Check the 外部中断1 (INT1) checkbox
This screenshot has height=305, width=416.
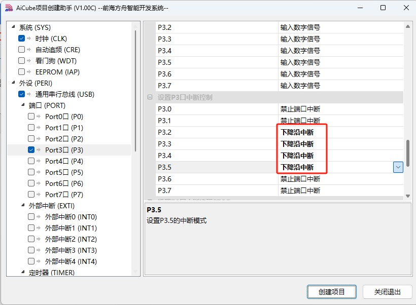(x=31, y=227)
